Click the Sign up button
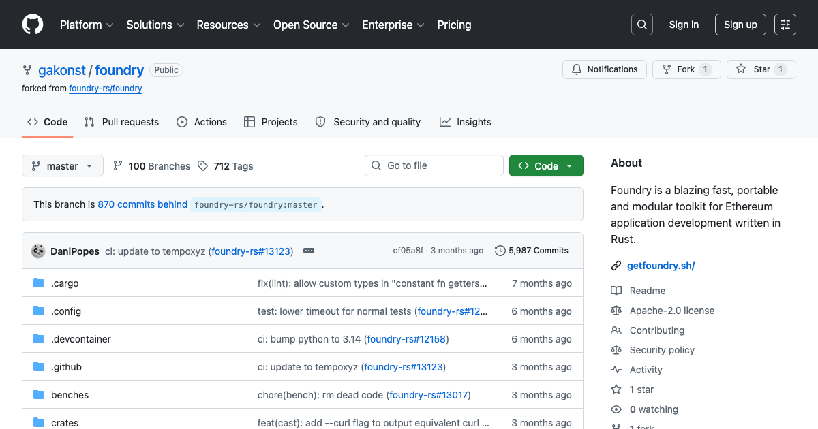Viewport: 818px width, 429px height. 740,25
